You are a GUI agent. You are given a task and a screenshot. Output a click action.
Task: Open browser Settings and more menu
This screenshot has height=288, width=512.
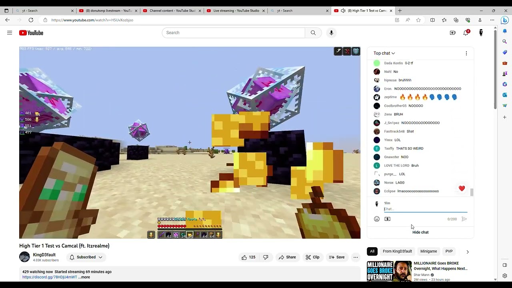(x=492, y=20)
